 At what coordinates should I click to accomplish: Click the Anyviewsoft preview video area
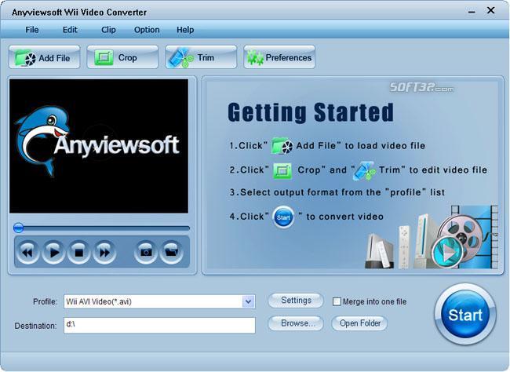pyautogui.click(x=99, y=146)
